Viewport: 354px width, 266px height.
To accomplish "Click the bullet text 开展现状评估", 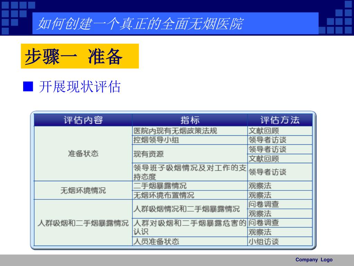I will tap(80, 87).
